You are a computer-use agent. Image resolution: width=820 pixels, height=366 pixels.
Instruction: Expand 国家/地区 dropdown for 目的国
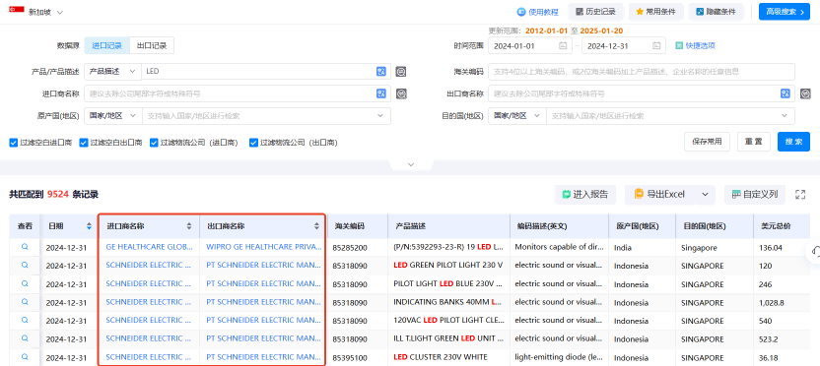(516, 116)
